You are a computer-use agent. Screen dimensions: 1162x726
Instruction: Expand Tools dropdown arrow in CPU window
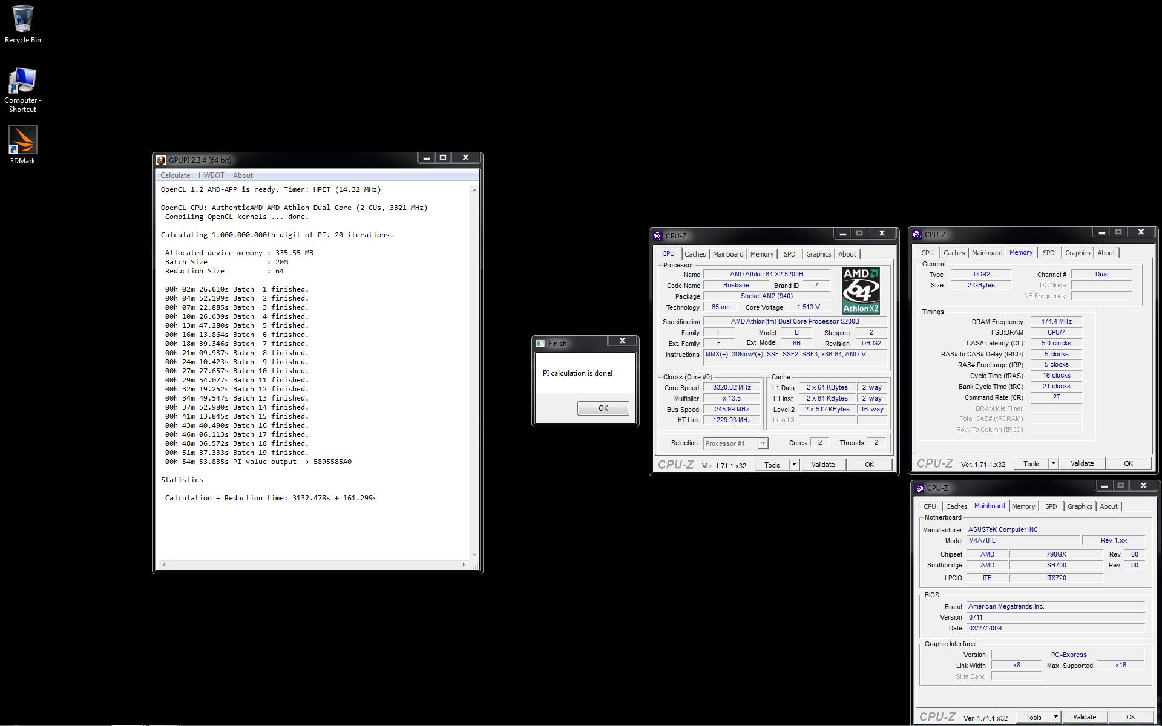[x=794, y=465]
